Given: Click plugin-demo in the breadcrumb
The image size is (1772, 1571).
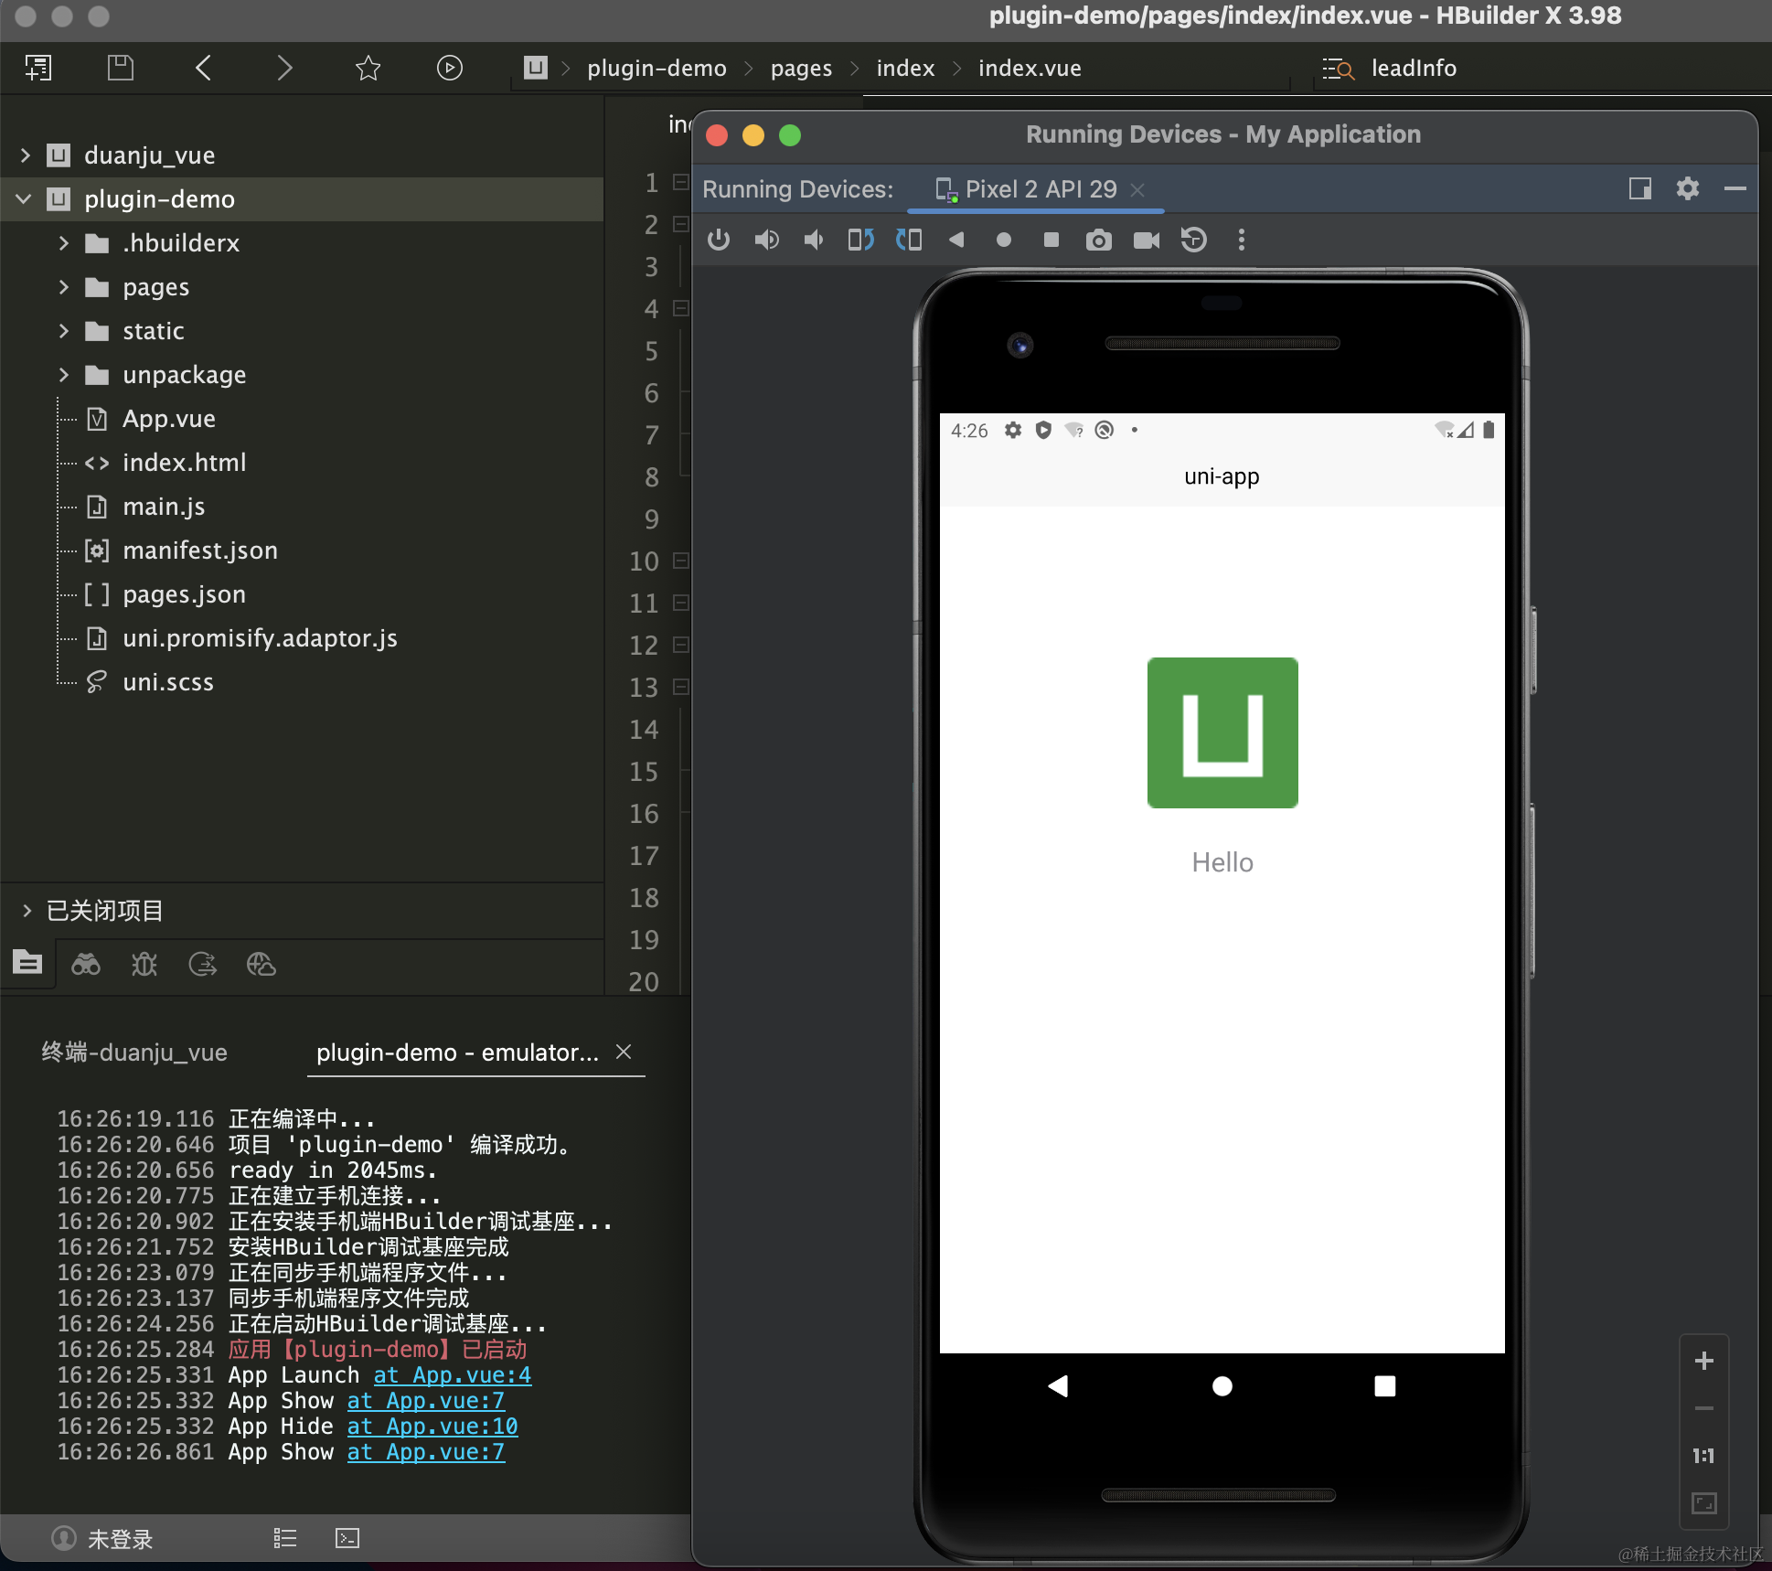Looking at the screenshot, I should point(656,69).
